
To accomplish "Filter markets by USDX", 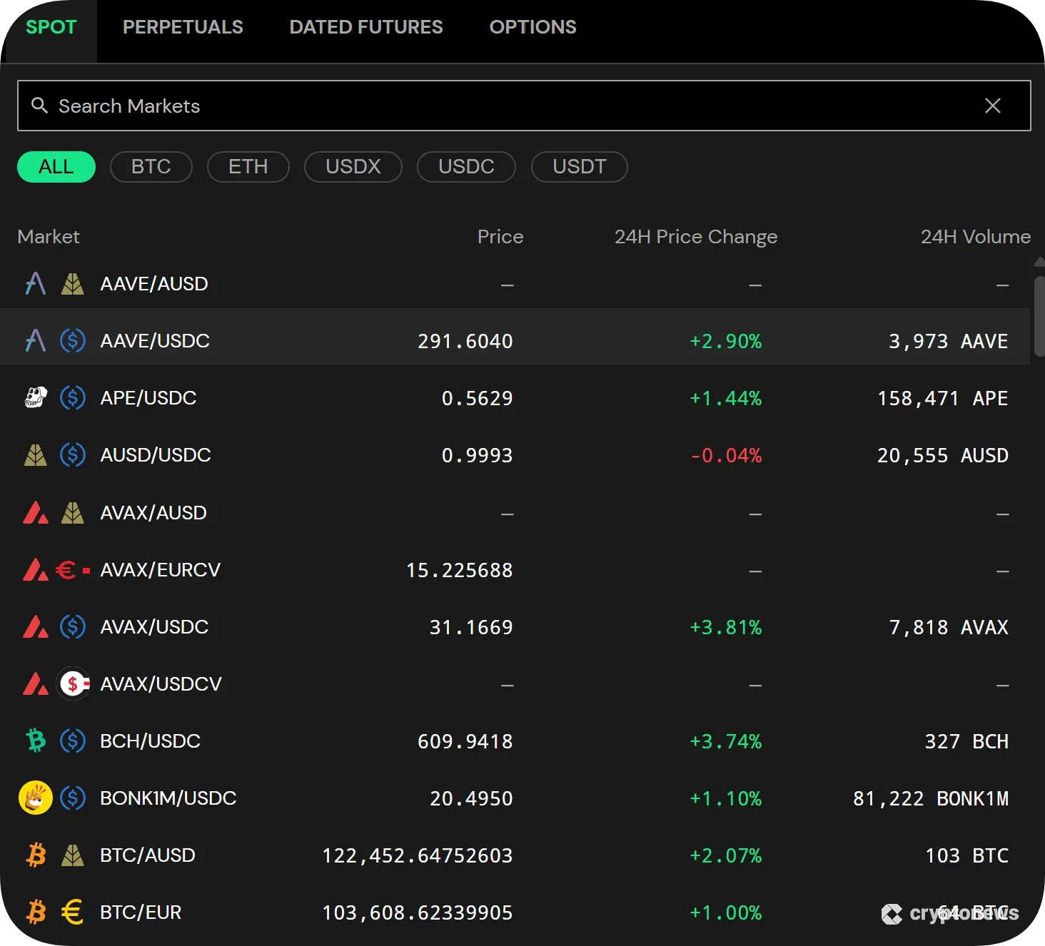I will pyautogui.click(x=353, y=167).
